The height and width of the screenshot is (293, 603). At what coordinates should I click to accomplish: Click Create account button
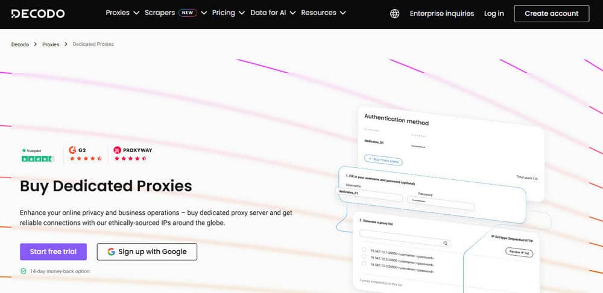[552, 13]
